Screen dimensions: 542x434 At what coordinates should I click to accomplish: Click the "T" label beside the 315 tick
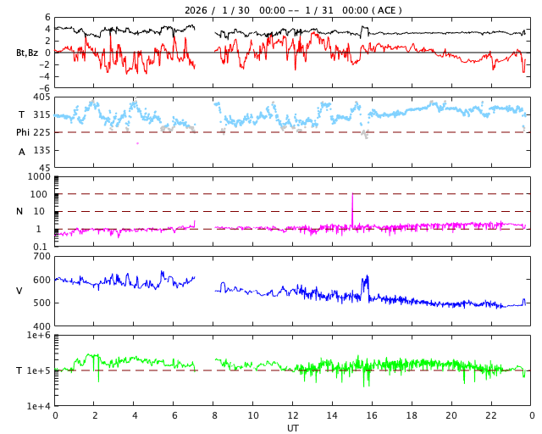click(22, 114)
